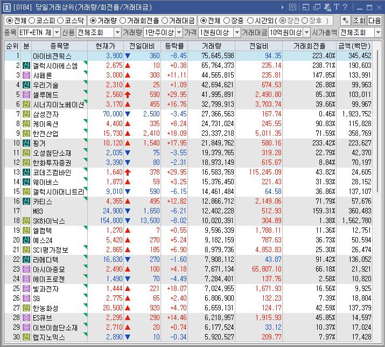Screen dimensions: 385x347
Task: Click the 전일비 column header
Action: [259, 46]
